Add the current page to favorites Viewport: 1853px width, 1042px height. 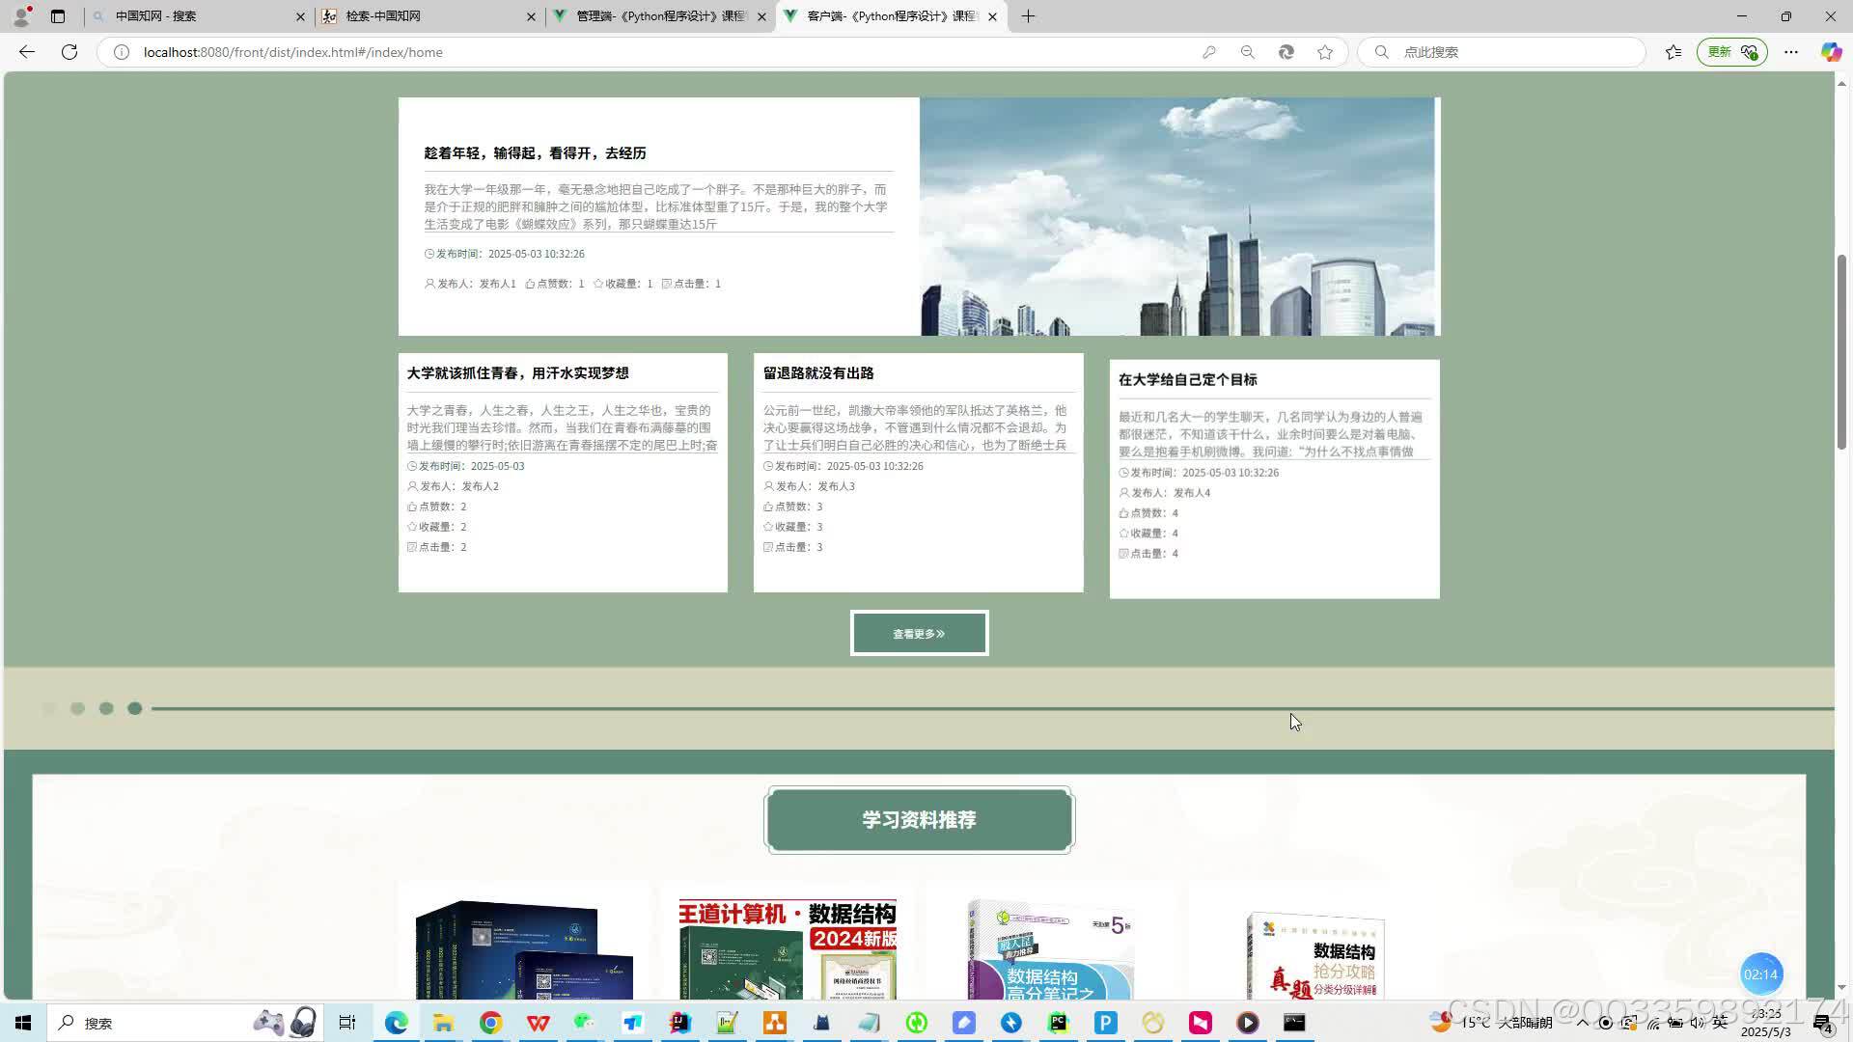coord(1325,52)
